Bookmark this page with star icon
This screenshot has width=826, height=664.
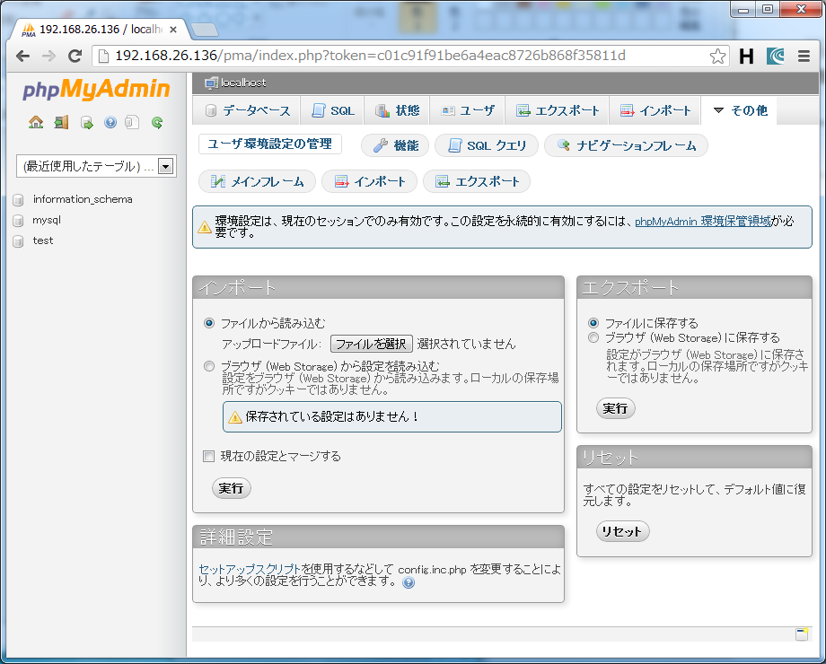click(717, 56)
